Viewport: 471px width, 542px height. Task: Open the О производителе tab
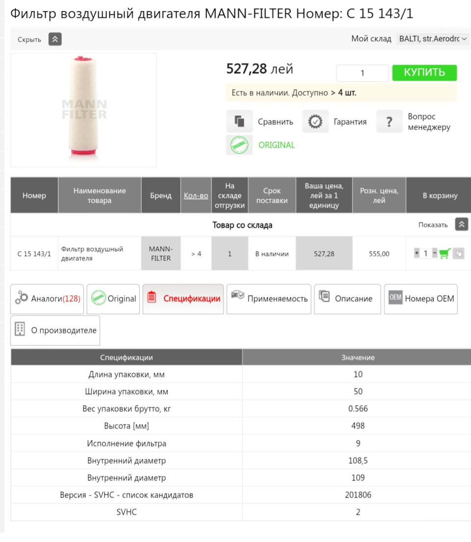[55, 330]
